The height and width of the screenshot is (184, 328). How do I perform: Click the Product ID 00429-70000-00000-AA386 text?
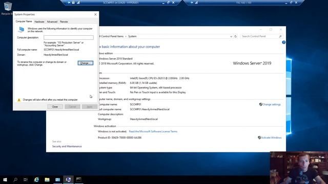click(x=119, y=137)
